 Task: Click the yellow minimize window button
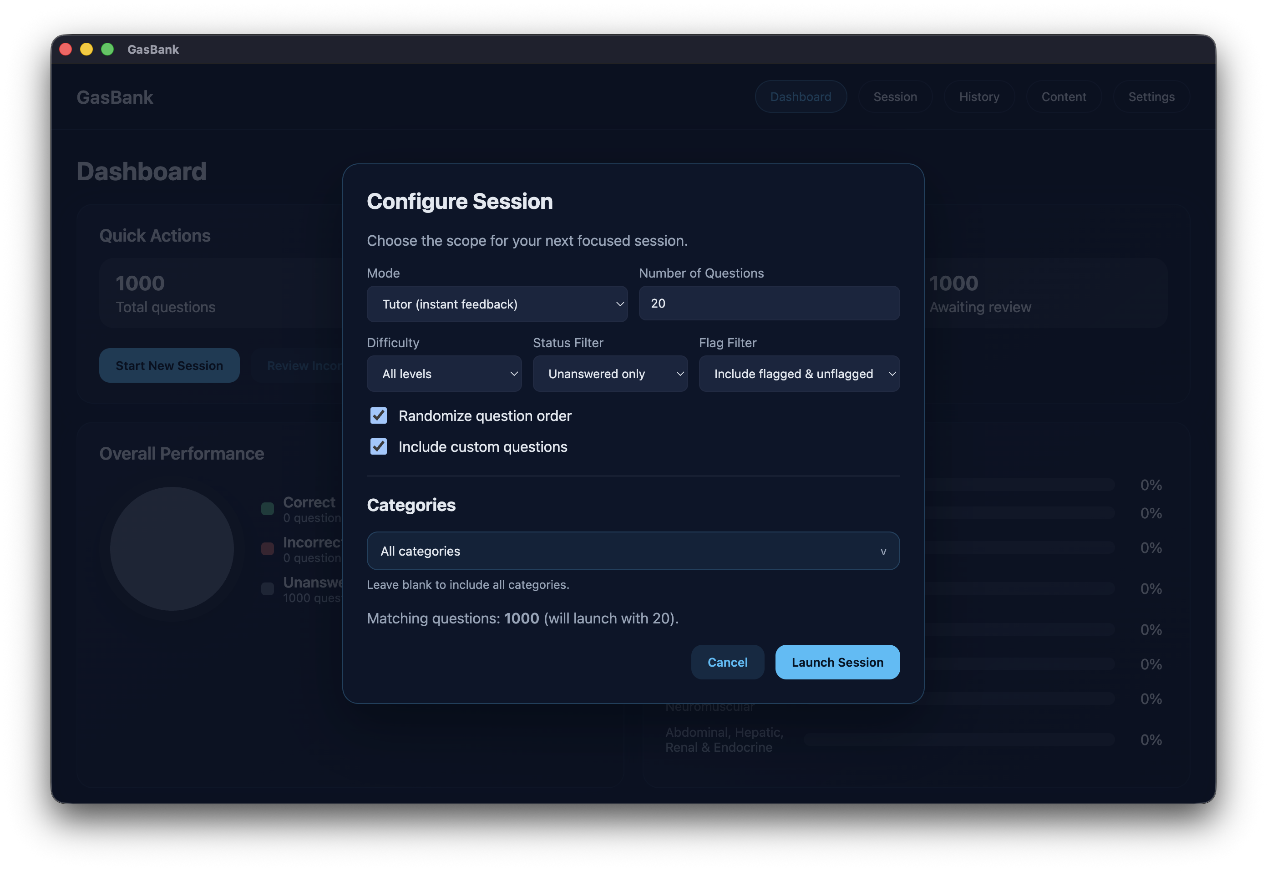point(86,49)
